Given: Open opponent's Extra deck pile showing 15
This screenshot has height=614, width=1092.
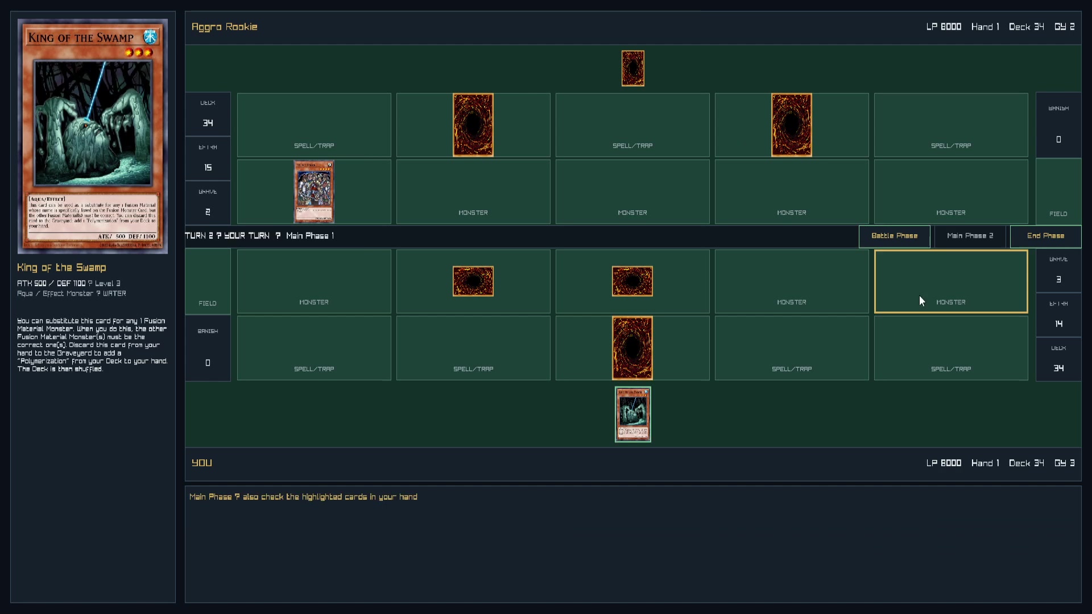Looking at the screenshot, I should (208, 159).
